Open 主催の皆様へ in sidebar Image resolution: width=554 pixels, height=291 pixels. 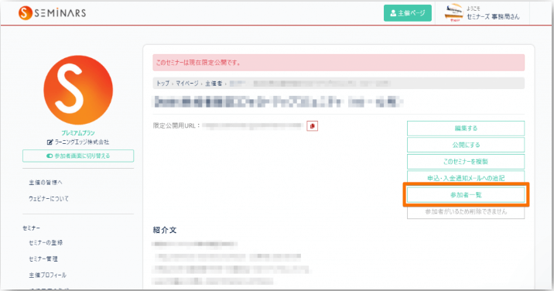pyautogui.click(x=46, y=183)
